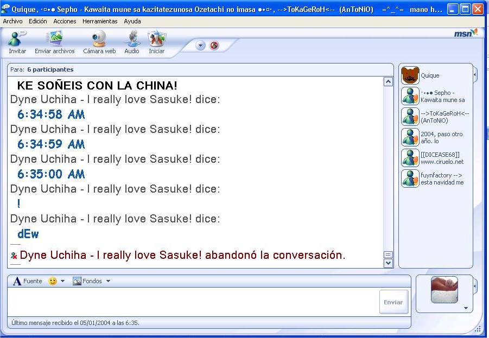Screen dimensions: 489x338
Task: Click the Iniciar activities icon
Action: point(156,39)
